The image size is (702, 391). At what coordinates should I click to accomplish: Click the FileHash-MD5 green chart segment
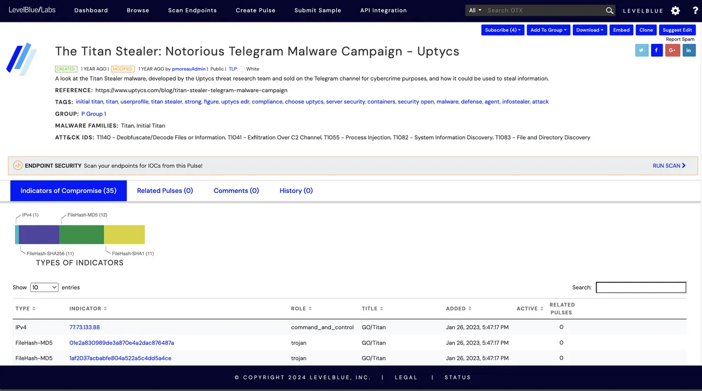pyautogui.click(x=82, y=234)
